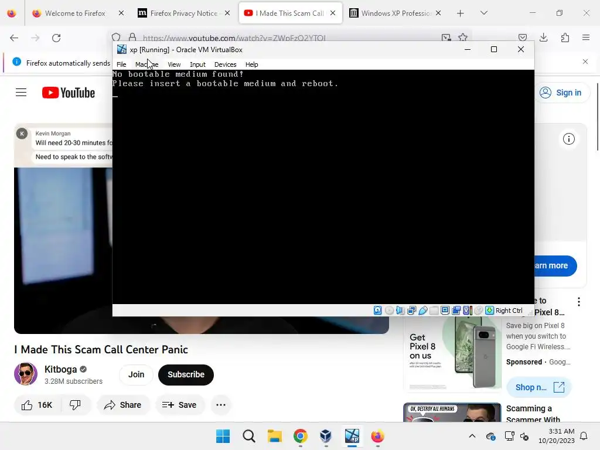The height and width of the screenshot is (450, 600).
Task: Like the video with 16K likes
Action: pyautogui.click(x=37, y=405)
